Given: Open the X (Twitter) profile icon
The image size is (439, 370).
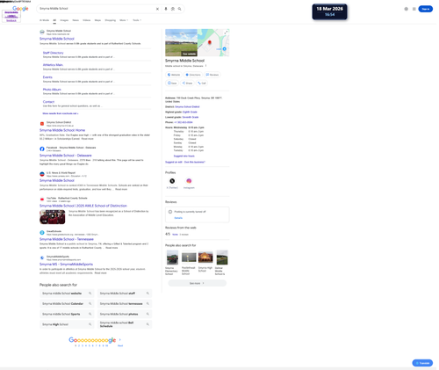Looking at the screenshot, I should click(172, 181).
